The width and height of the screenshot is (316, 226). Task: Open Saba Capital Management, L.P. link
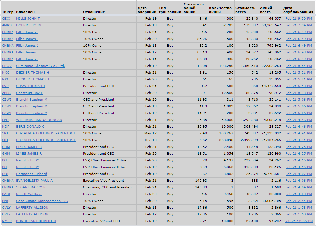pos(42,201)
